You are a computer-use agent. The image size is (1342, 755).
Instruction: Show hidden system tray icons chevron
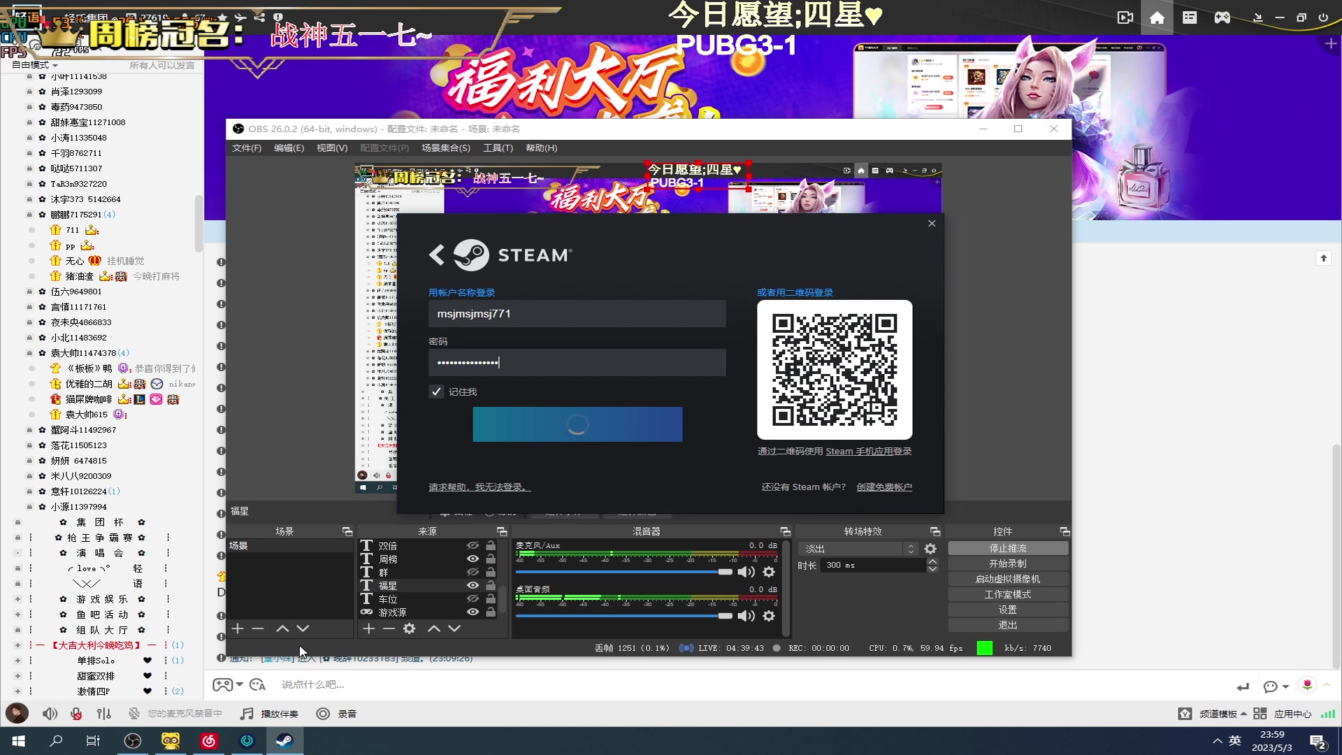1218,741
